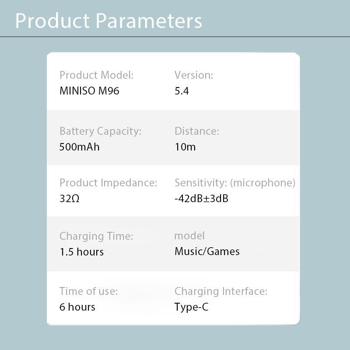Click the 6 hours usage value
The width and height of the screenshot is (350, 350).
[77, 307]
